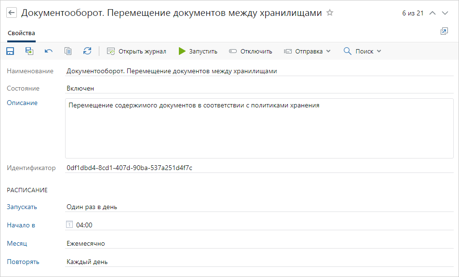Undo changes with the revert arrow icon
459x277 pixels.
[x=49, y=51]
